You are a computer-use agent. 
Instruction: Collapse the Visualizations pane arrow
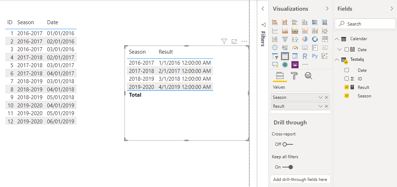pos(327,9)
